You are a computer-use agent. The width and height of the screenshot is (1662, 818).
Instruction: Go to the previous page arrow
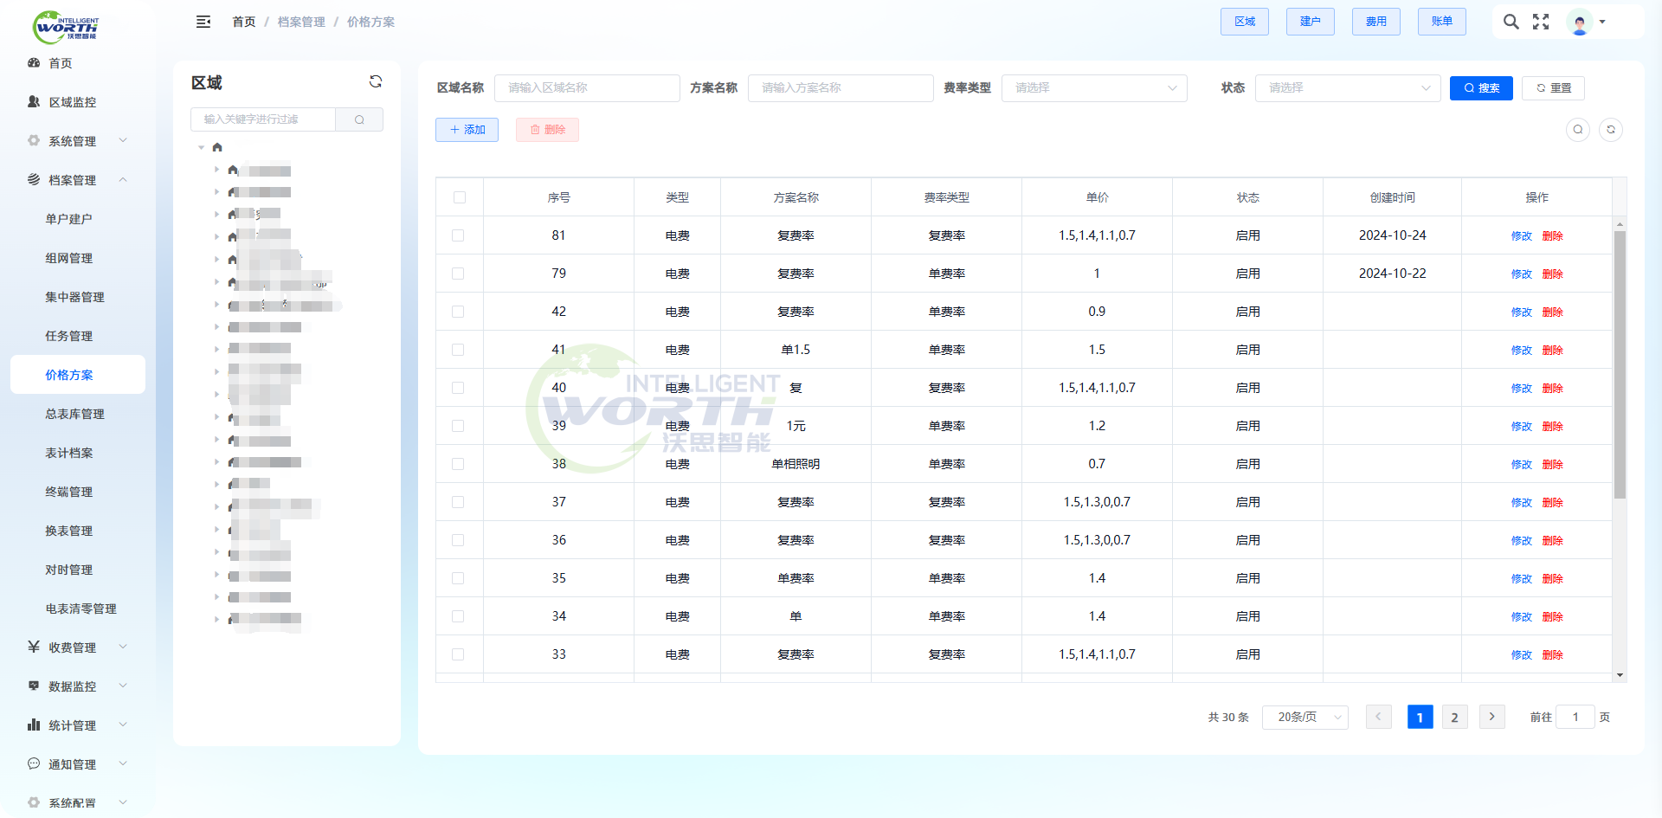[x=1378, y=717]
